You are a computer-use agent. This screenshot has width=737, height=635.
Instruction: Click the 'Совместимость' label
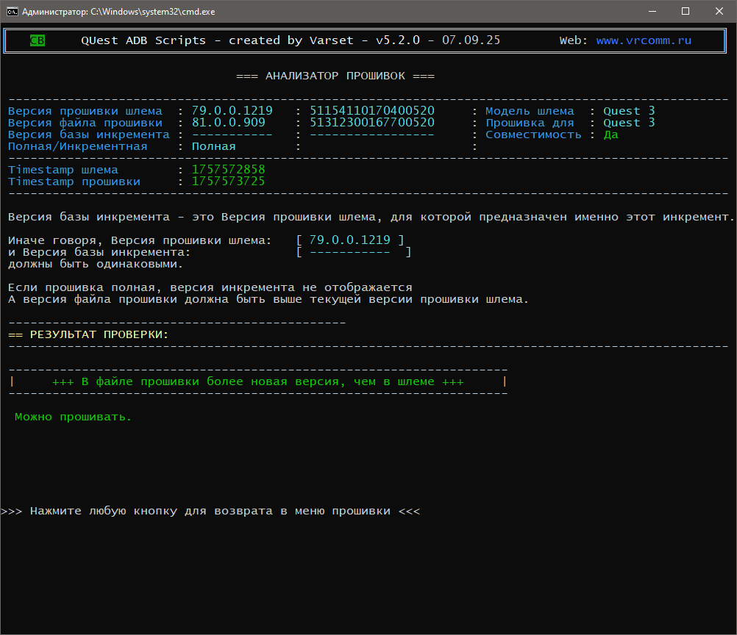tap(533, 134)
